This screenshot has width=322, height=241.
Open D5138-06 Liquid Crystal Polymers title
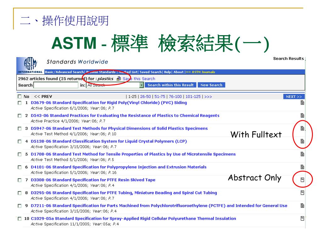[109, 141]
